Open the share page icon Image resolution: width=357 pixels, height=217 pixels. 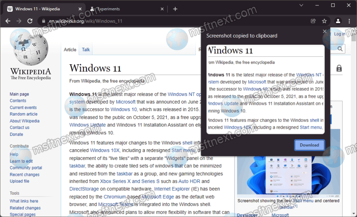tap(313, 21)
